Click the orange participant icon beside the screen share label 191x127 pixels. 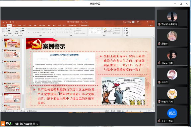click(3, 124)
